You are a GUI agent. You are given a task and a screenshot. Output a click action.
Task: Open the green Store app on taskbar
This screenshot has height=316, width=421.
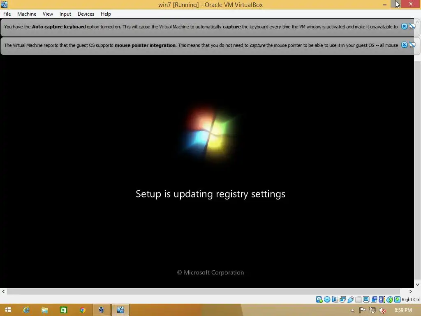(x=63, y=310)
